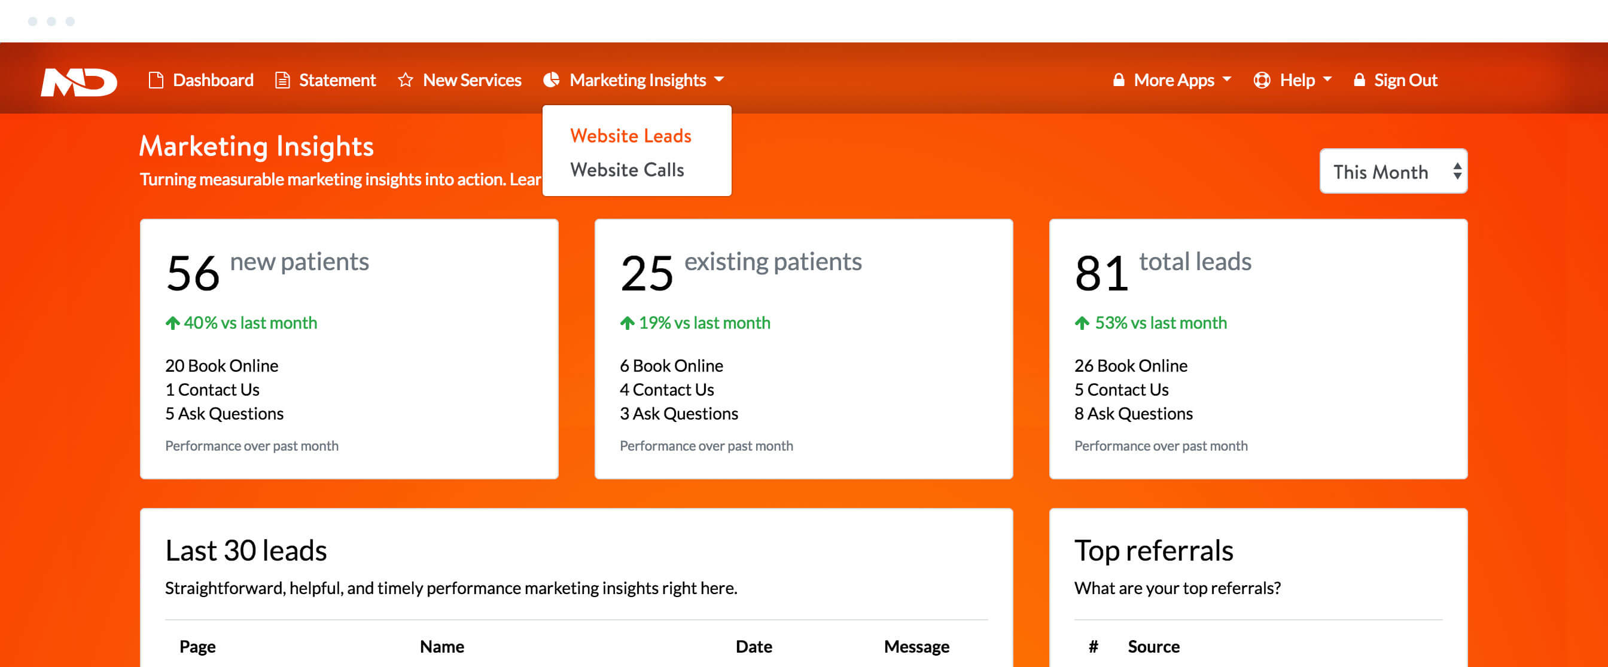The width and height of the screenshot is (1608, 667).
Task: Go to the Statement page
Action: (x=337, y=81)
